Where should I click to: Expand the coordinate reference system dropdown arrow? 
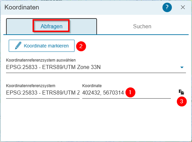[x=182, y=67]
